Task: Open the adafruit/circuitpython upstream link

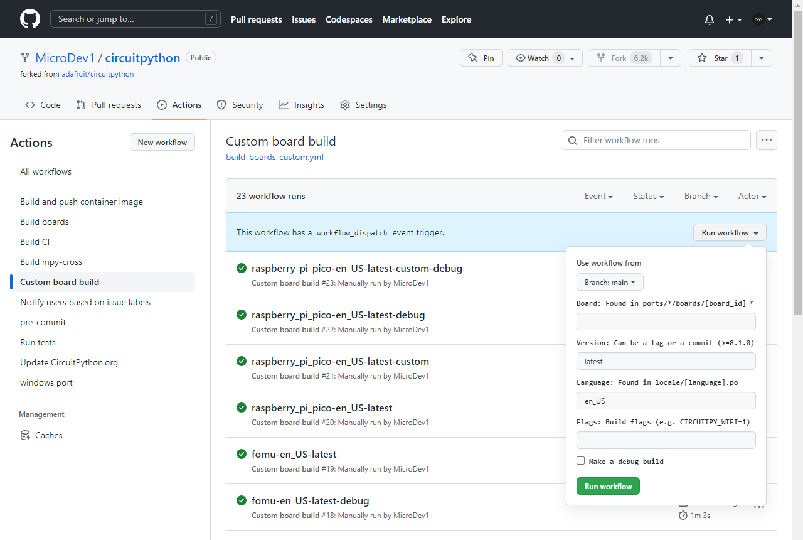Action: click(97, 73)
